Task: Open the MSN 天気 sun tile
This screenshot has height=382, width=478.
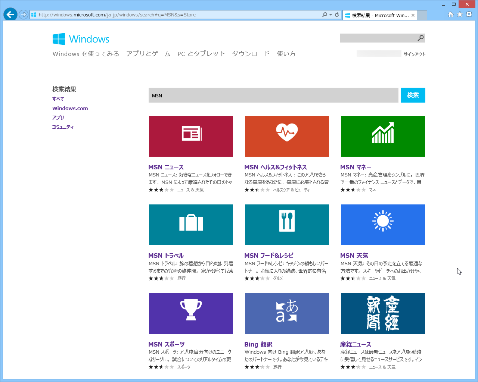Action: 383,225
